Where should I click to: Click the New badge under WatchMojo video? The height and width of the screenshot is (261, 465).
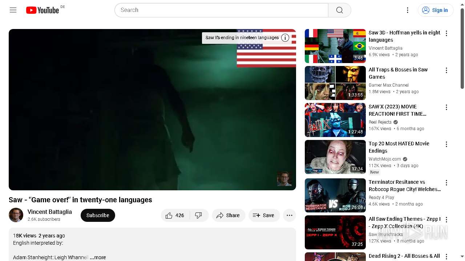coord(375,172)
